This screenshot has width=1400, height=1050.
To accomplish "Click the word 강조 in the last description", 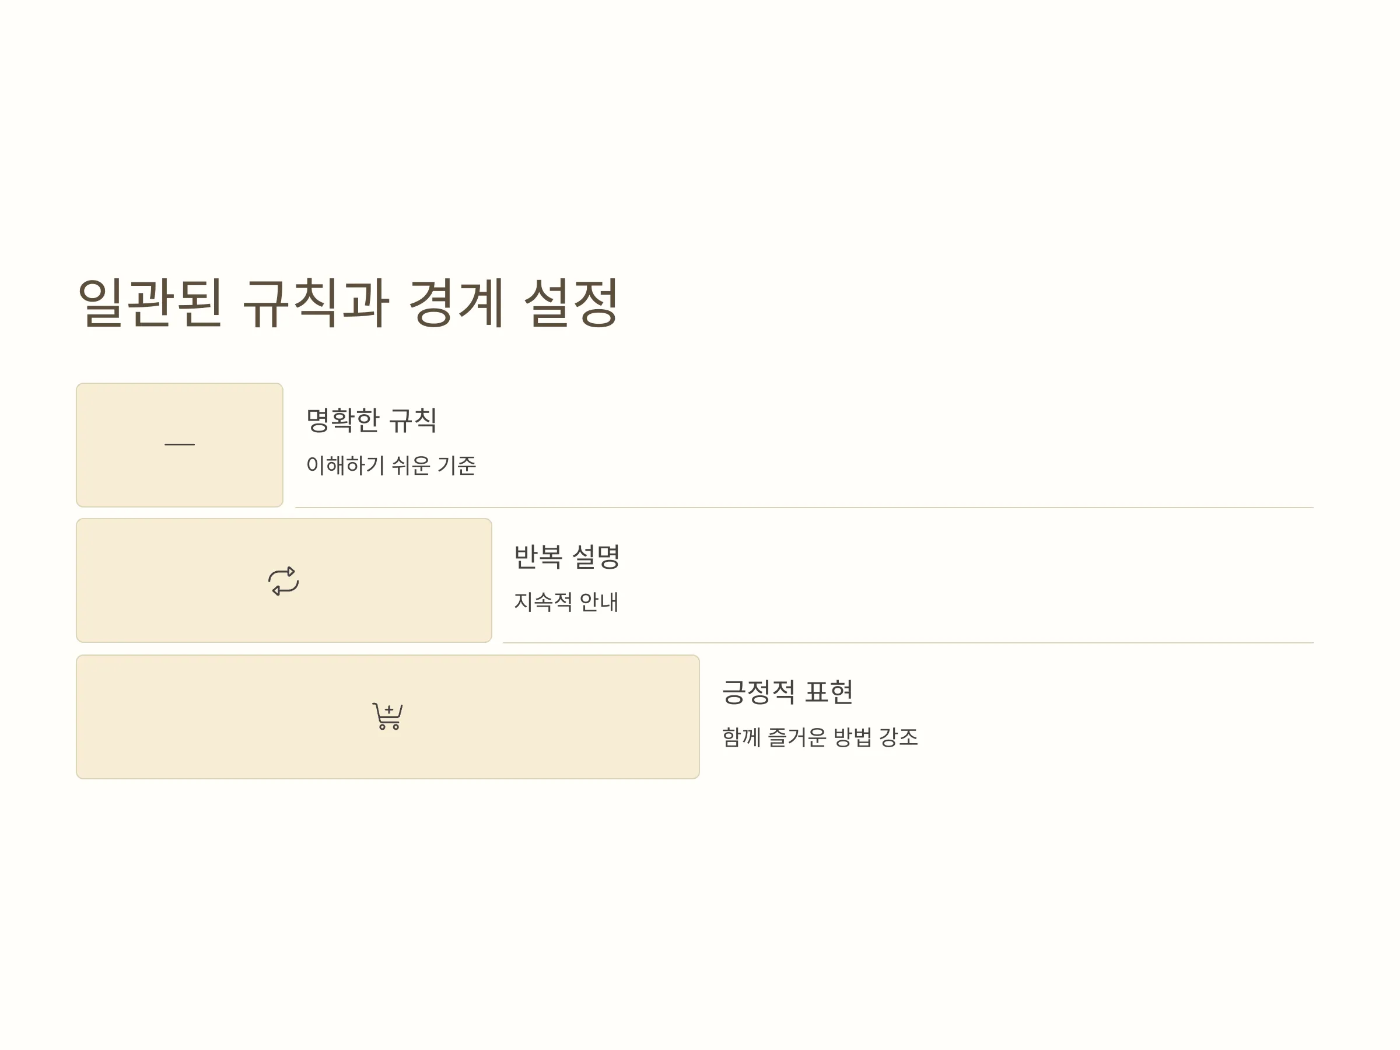I will [x=899, y=737].
